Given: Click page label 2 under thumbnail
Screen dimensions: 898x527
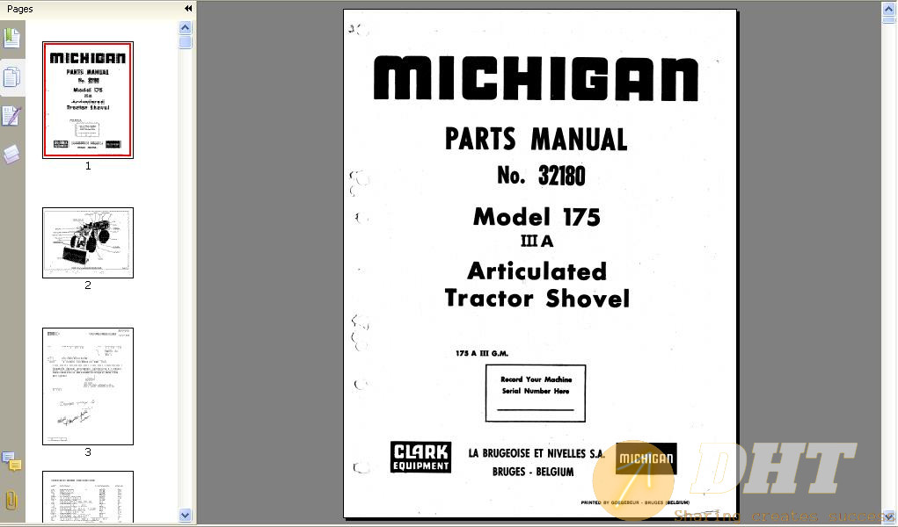Looking at the screenshot, I should 88,285.
